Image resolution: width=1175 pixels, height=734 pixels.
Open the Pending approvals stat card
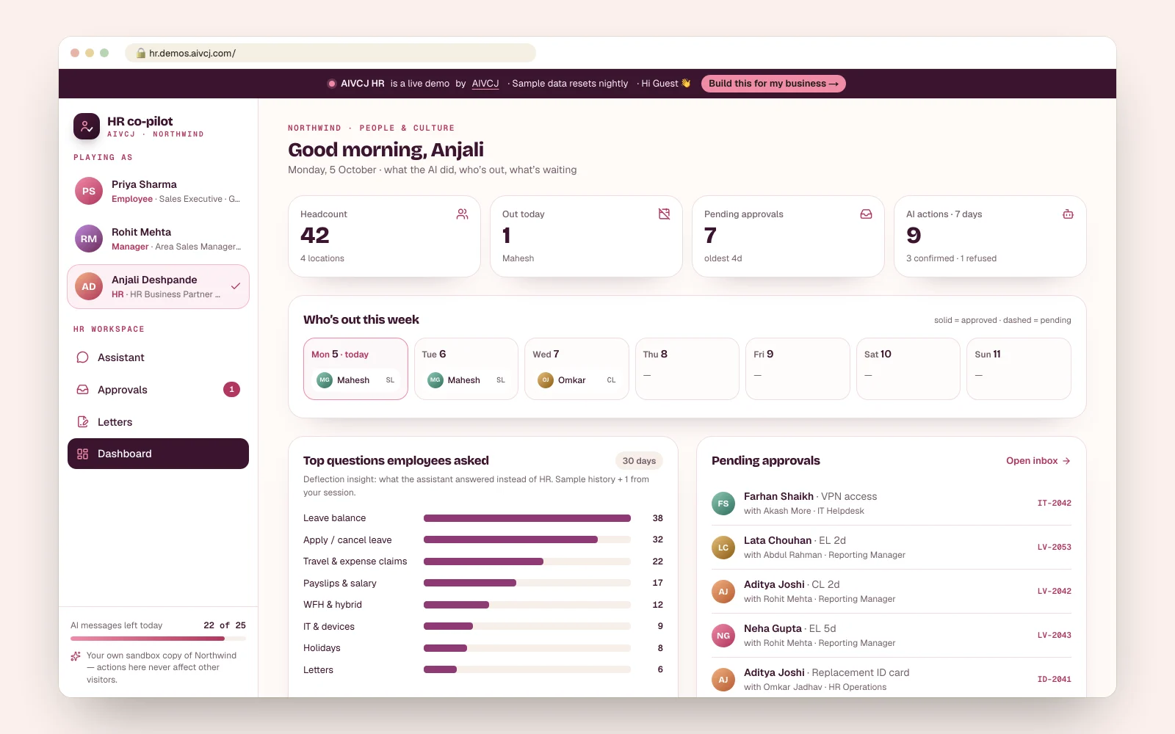pos(788,236)
